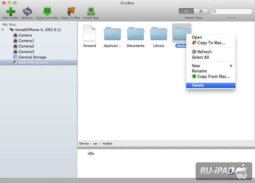Image resolution: width=255 pixels, height=183 pixels.
Task: Click the Idle status text
Action: click(91, 154)
